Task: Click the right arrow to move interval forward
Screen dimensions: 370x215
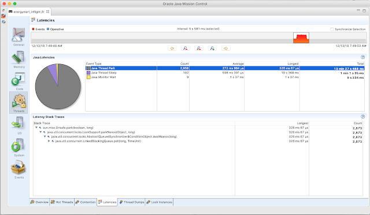Action: coord(226,48)
